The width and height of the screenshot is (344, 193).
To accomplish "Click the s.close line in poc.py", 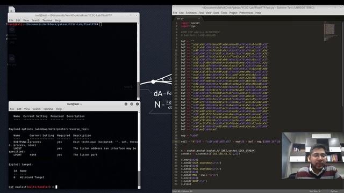I will point(187,184).
